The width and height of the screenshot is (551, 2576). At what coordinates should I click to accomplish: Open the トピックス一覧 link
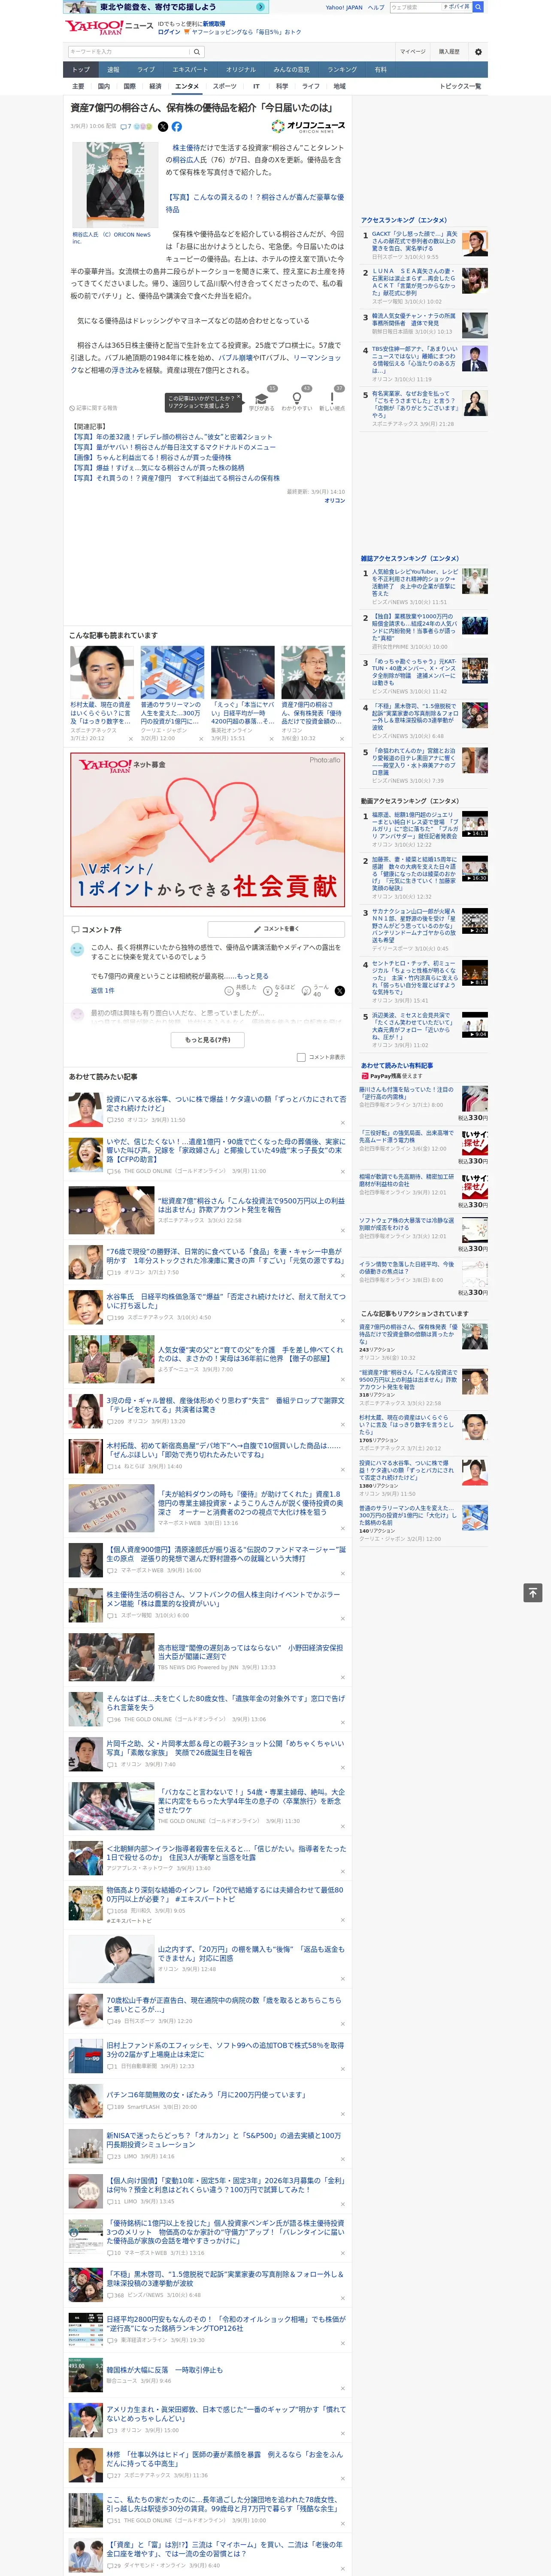pos(460,86)
